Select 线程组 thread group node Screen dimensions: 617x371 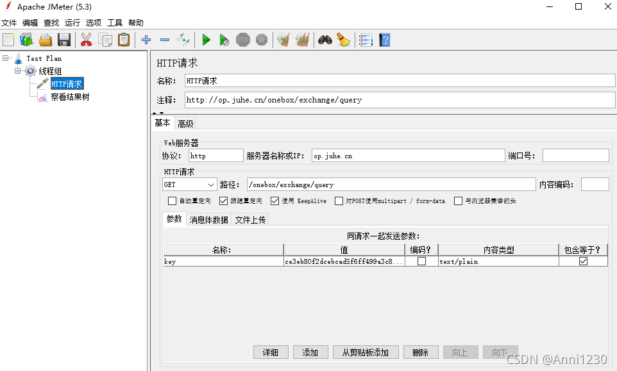point(50,71)
